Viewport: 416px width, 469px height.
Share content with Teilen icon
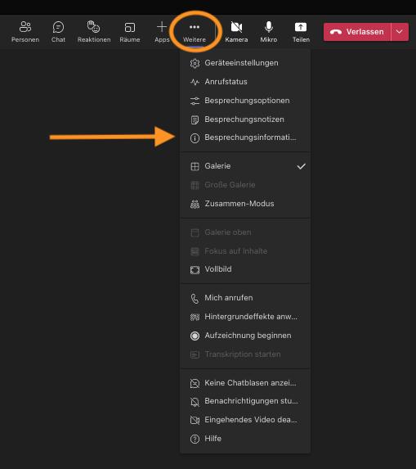pyautogui.click(x=301, y=31)
